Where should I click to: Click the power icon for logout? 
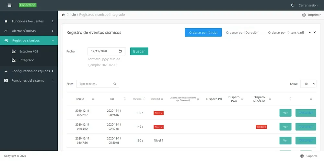coord(293,5)
